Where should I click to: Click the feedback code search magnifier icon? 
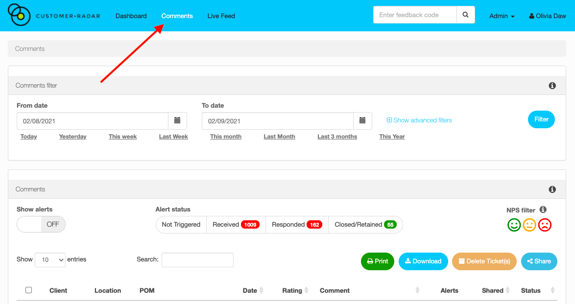point(465,15)
